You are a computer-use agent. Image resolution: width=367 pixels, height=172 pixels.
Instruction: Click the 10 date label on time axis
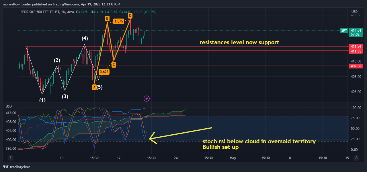(62, 158)
